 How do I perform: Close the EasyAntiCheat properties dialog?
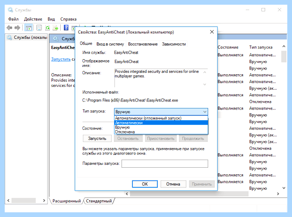point(212,32)
